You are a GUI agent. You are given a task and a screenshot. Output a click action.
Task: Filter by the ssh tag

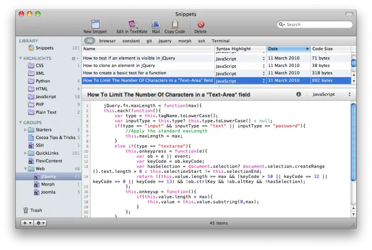point(201,41)
